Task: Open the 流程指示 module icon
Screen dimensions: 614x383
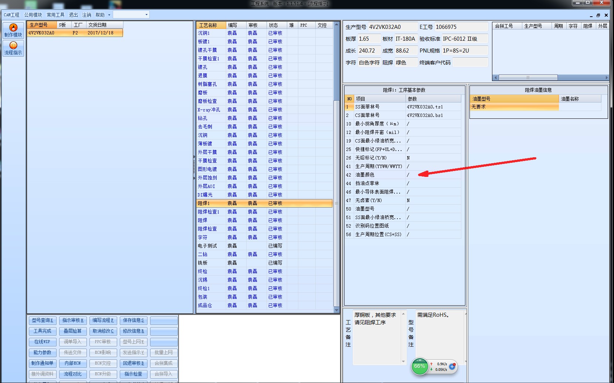Action: click(x=13, y=48)
